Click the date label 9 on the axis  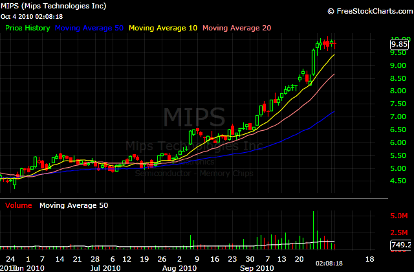pyautogui.click(x=197, y=259)
